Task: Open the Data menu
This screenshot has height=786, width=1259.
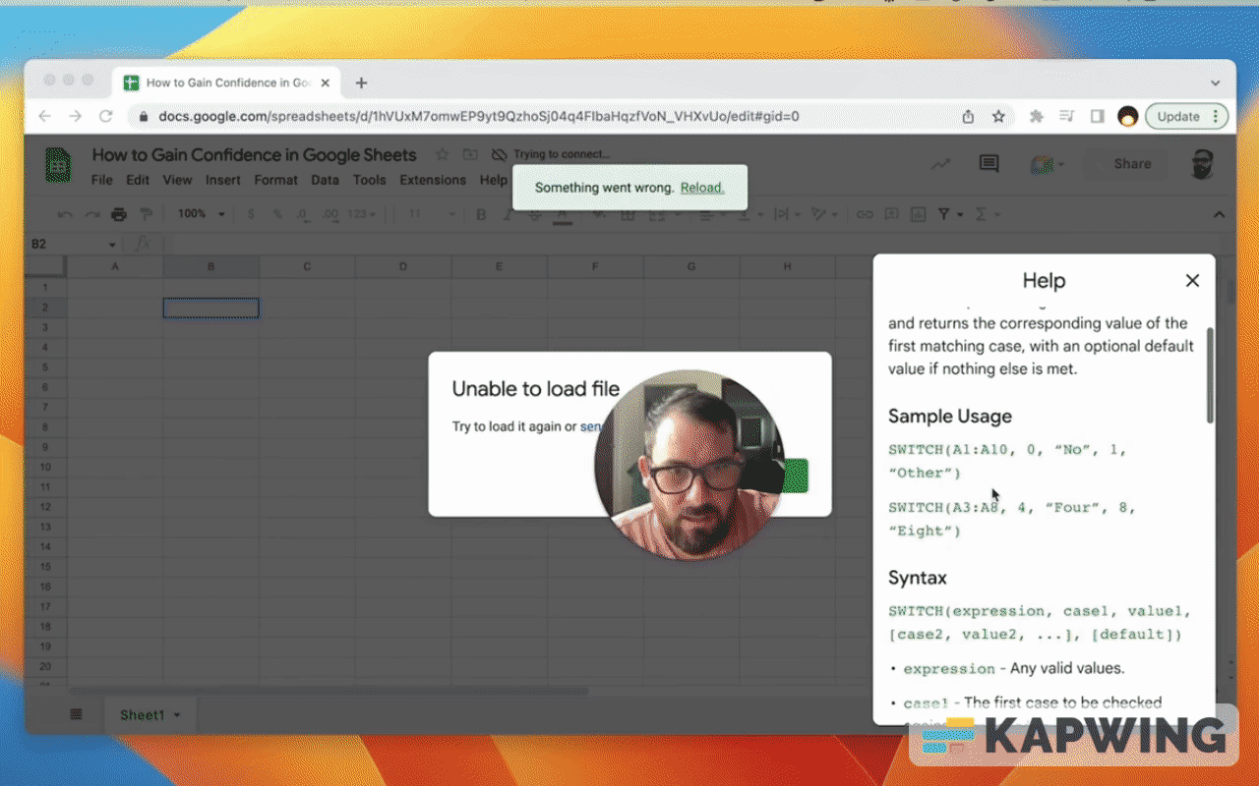Action: point(325,180)
